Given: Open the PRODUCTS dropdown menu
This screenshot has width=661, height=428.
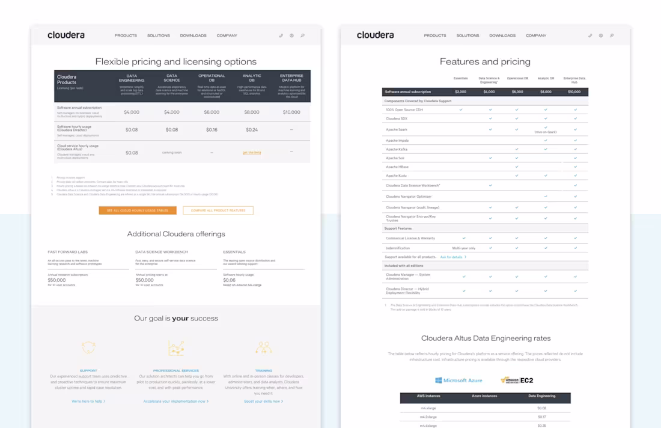Looking at the screenshot, I should (x=126, y=35).
